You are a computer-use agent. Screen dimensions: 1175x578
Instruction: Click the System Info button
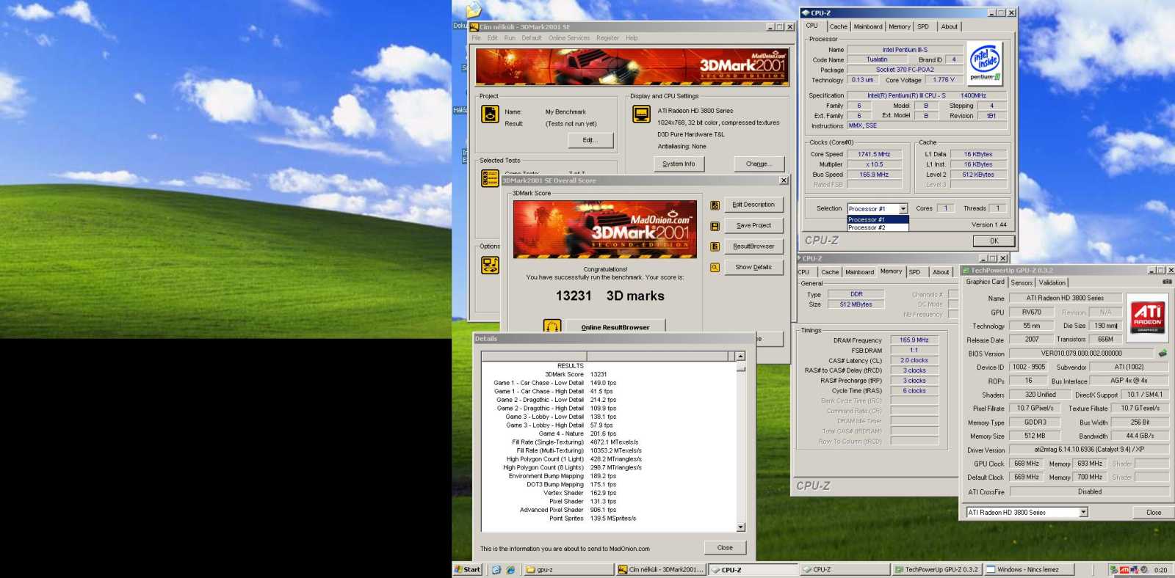pos(679,164)
